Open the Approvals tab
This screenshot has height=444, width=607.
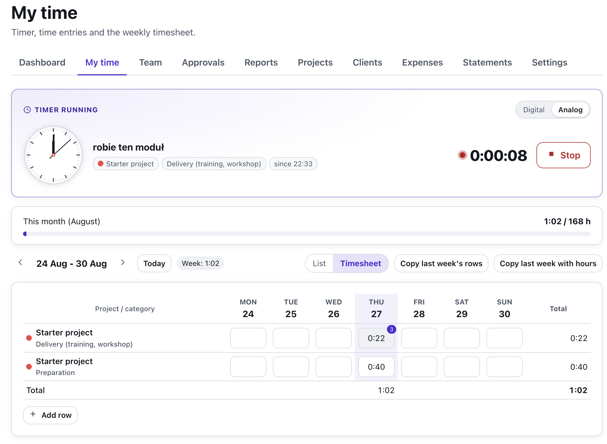click(x=203, y=62)
